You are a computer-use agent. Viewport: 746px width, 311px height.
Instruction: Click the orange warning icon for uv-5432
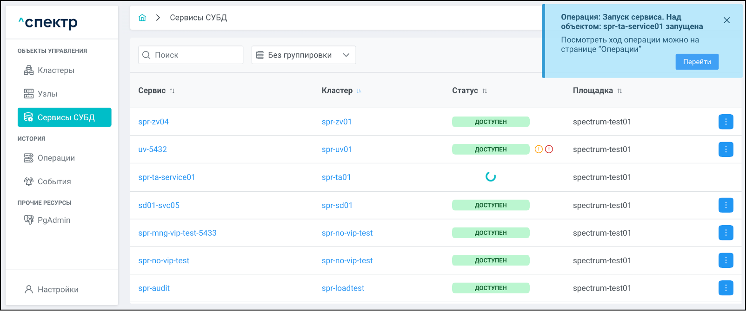click(539, 149)
